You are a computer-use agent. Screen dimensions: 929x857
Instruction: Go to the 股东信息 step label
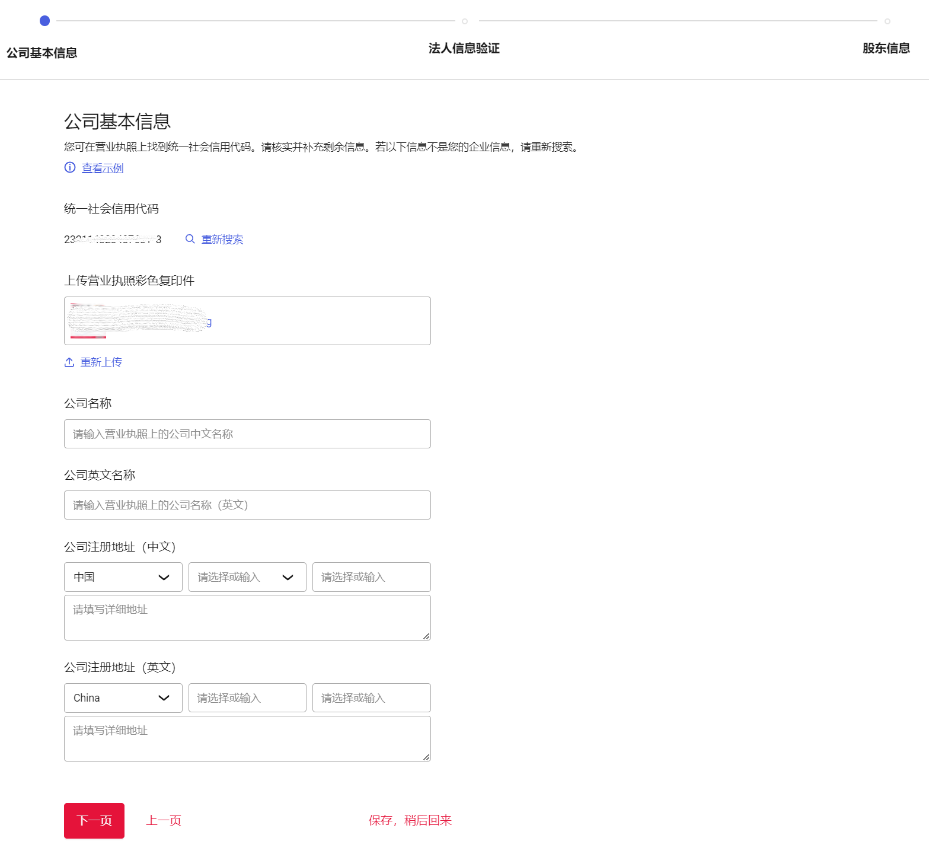(x=886, y=49)
